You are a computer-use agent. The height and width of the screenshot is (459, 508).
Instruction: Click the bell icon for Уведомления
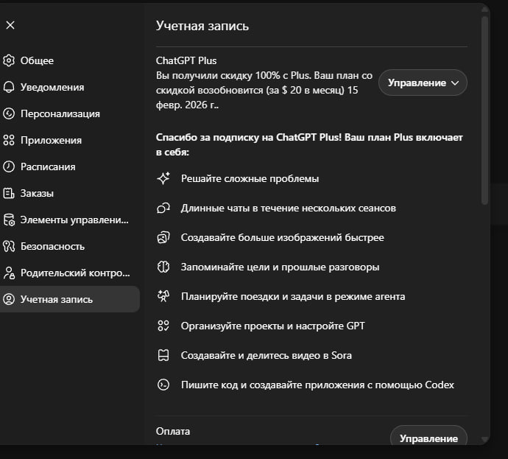coord(9,87)
